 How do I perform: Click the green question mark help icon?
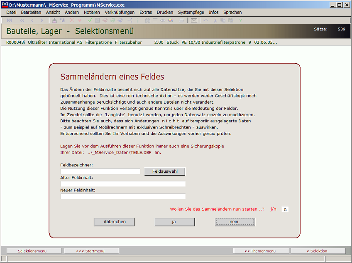[240, 20]
